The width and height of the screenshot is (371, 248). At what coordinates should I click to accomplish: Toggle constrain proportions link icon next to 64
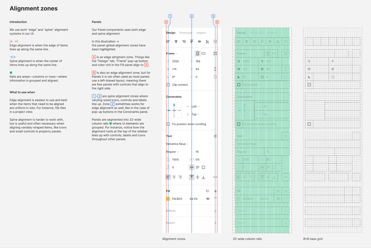pos(215,69)
